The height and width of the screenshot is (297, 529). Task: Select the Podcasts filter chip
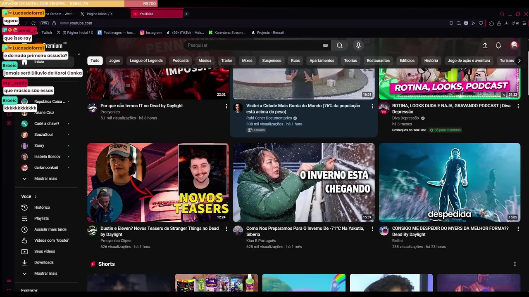[181, 61]
